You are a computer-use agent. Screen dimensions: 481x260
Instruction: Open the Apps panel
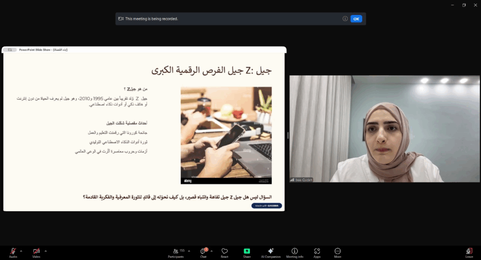pyautogui.click(x=317, y=252)
